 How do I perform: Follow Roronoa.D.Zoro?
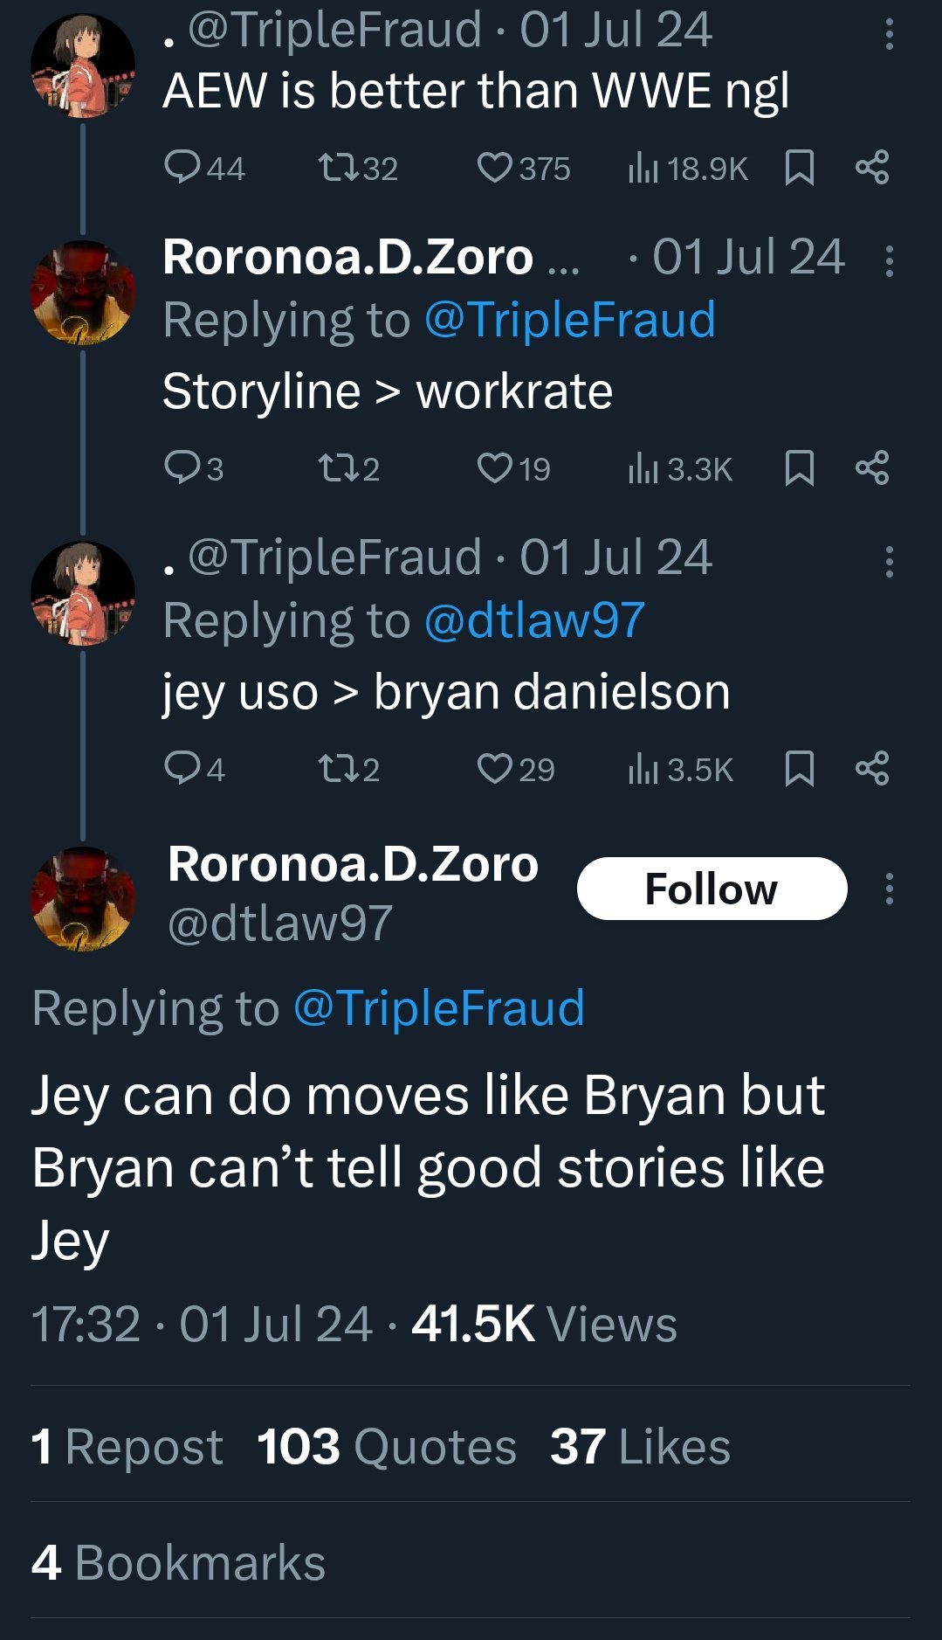(712, 889)
